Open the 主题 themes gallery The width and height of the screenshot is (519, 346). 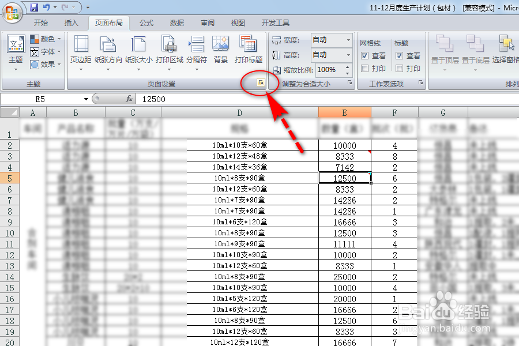[16, 53]
